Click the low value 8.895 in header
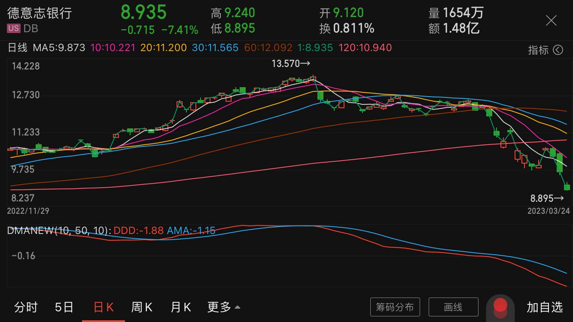 (x=240, y=28)
